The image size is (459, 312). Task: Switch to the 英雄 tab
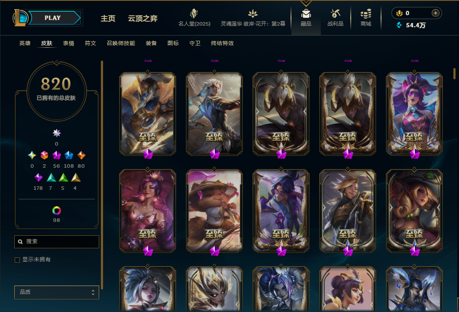25,43
